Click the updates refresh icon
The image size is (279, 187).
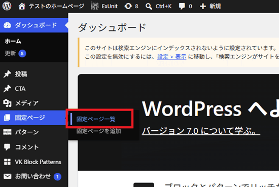pyautogui.click(x=128, y=6)
